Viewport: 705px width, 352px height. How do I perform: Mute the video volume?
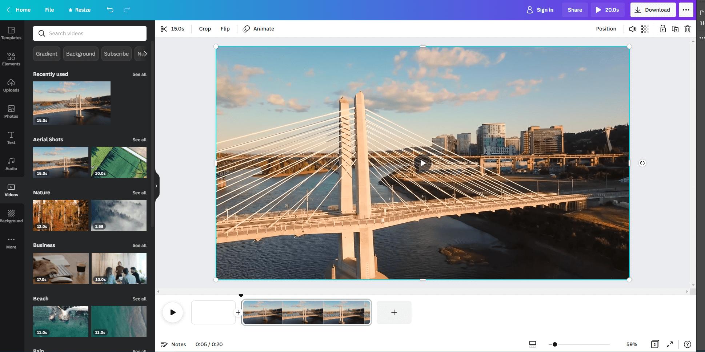pyautogui.click(x=633, y=29)
